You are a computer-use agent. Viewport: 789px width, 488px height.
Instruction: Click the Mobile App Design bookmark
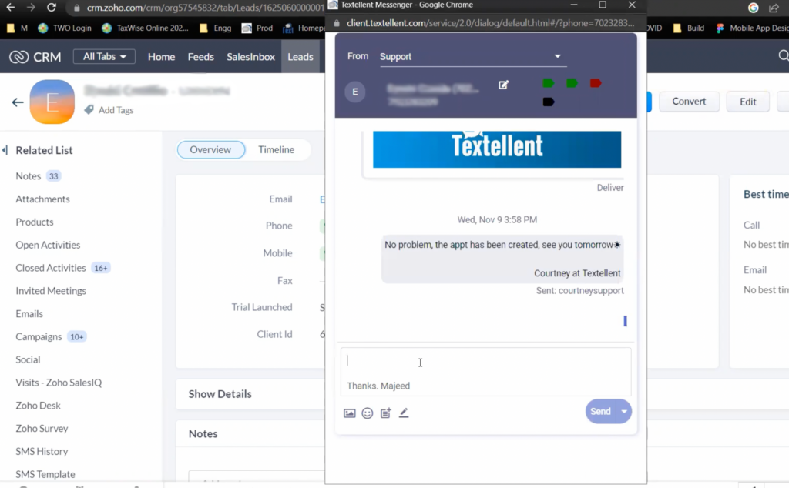[x=752, y=28]
